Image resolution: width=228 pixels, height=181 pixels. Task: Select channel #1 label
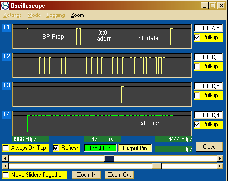pos(6,27)
